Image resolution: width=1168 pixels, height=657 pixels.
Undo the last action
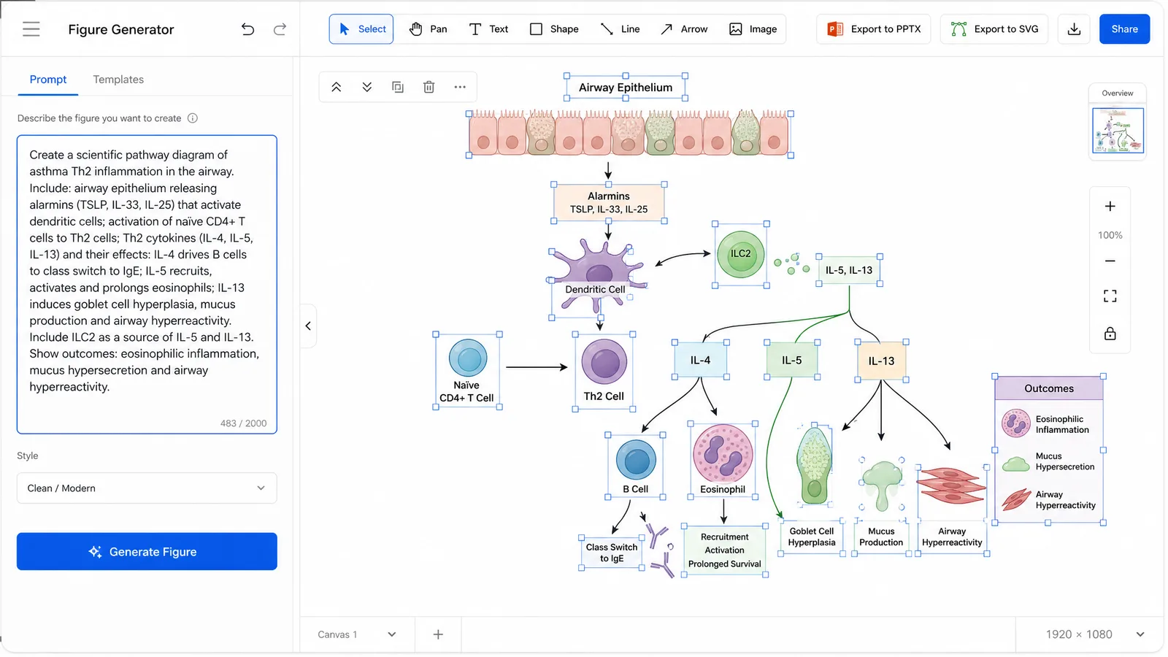click(x=248, y=29)
